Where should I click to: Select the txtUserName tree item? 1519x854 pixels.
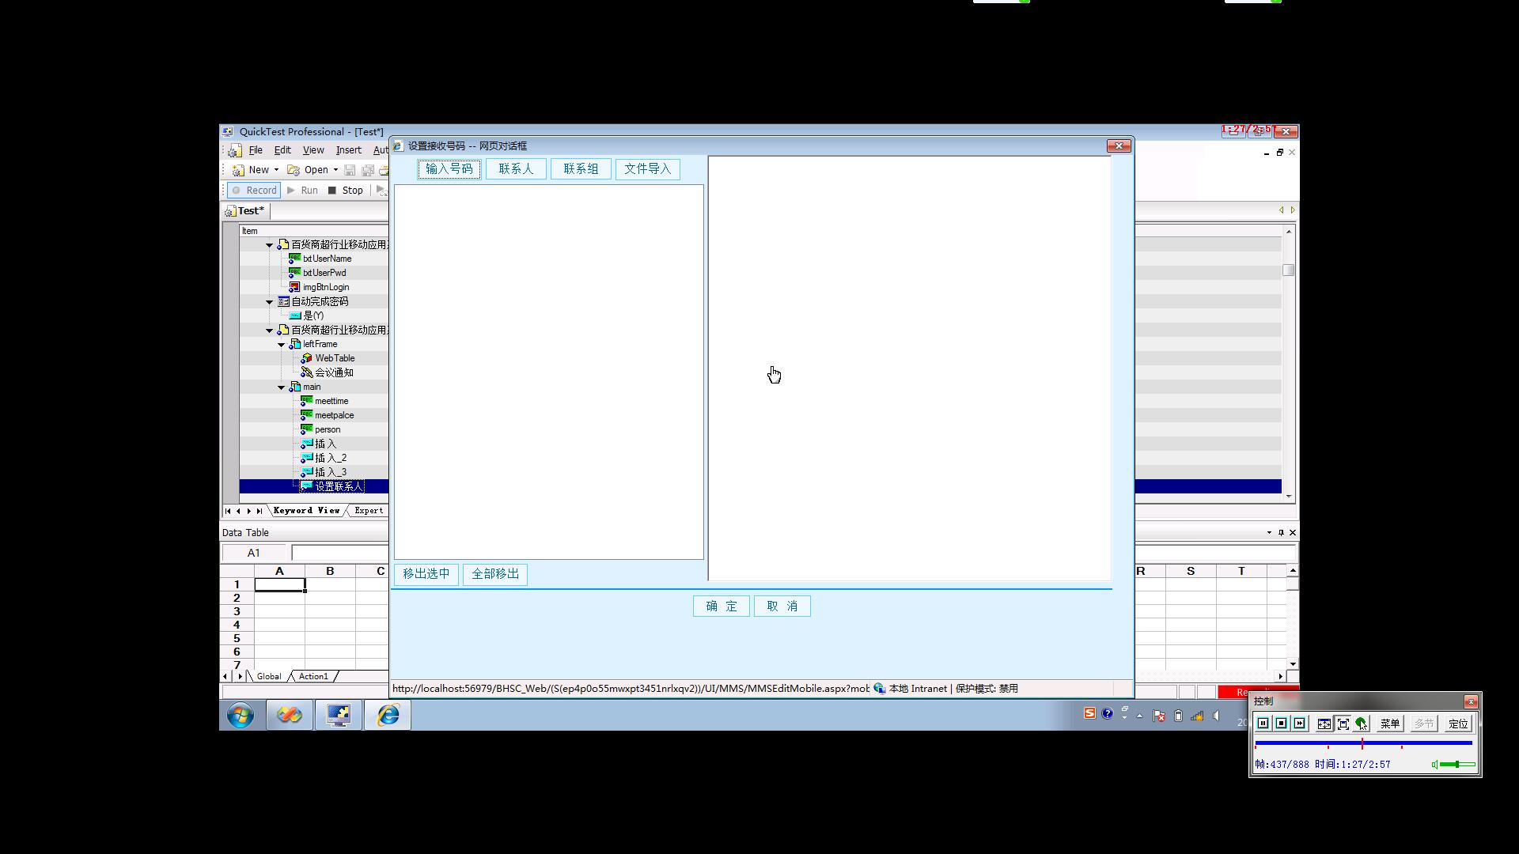327,259
